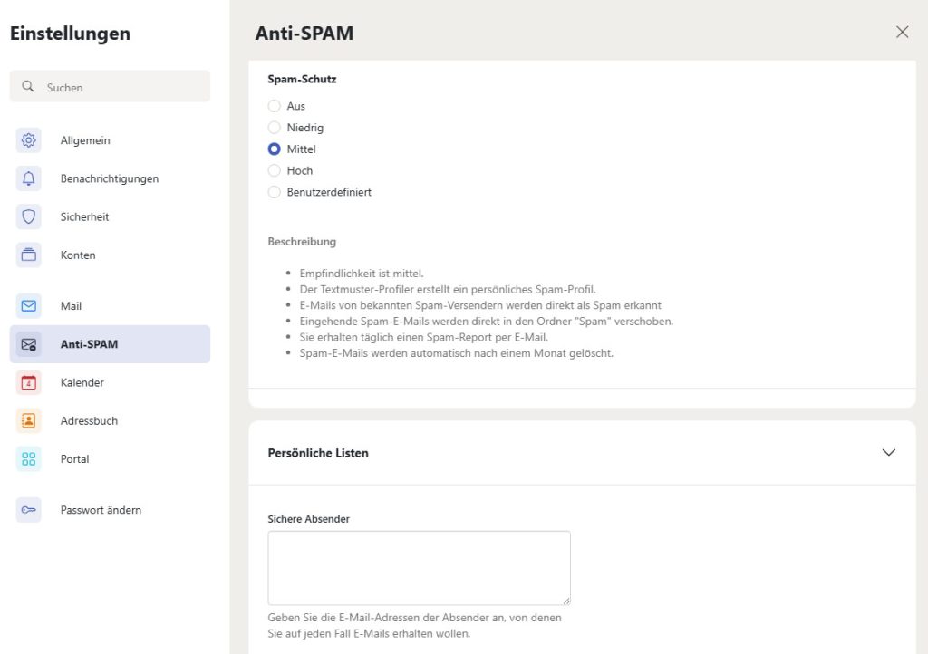Close the Anti-SPAM settings dialog
928x654 pixels.
pos(902,33)
